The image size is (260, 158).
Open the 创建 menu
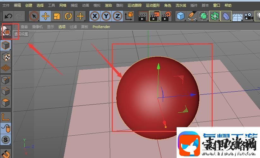pyautogui.click(x=29, y=5)
